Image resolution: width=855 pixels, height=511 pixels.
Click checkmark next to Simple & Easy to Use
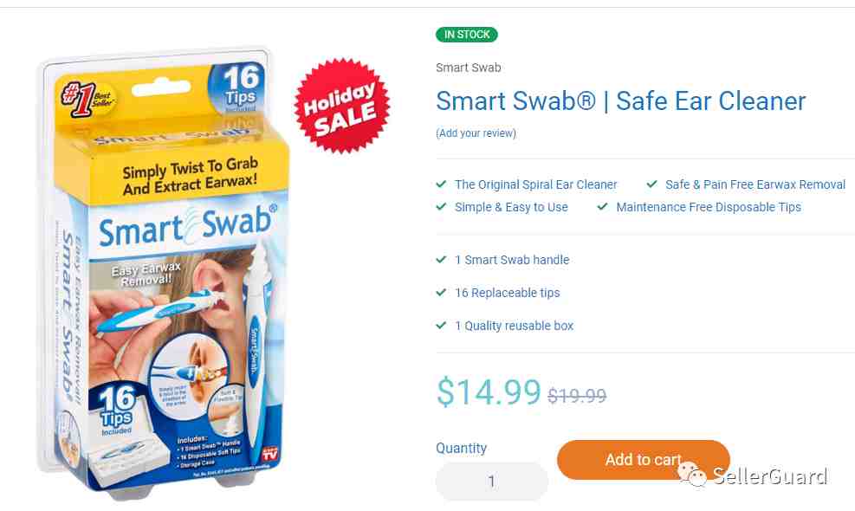tap(441, 207)
